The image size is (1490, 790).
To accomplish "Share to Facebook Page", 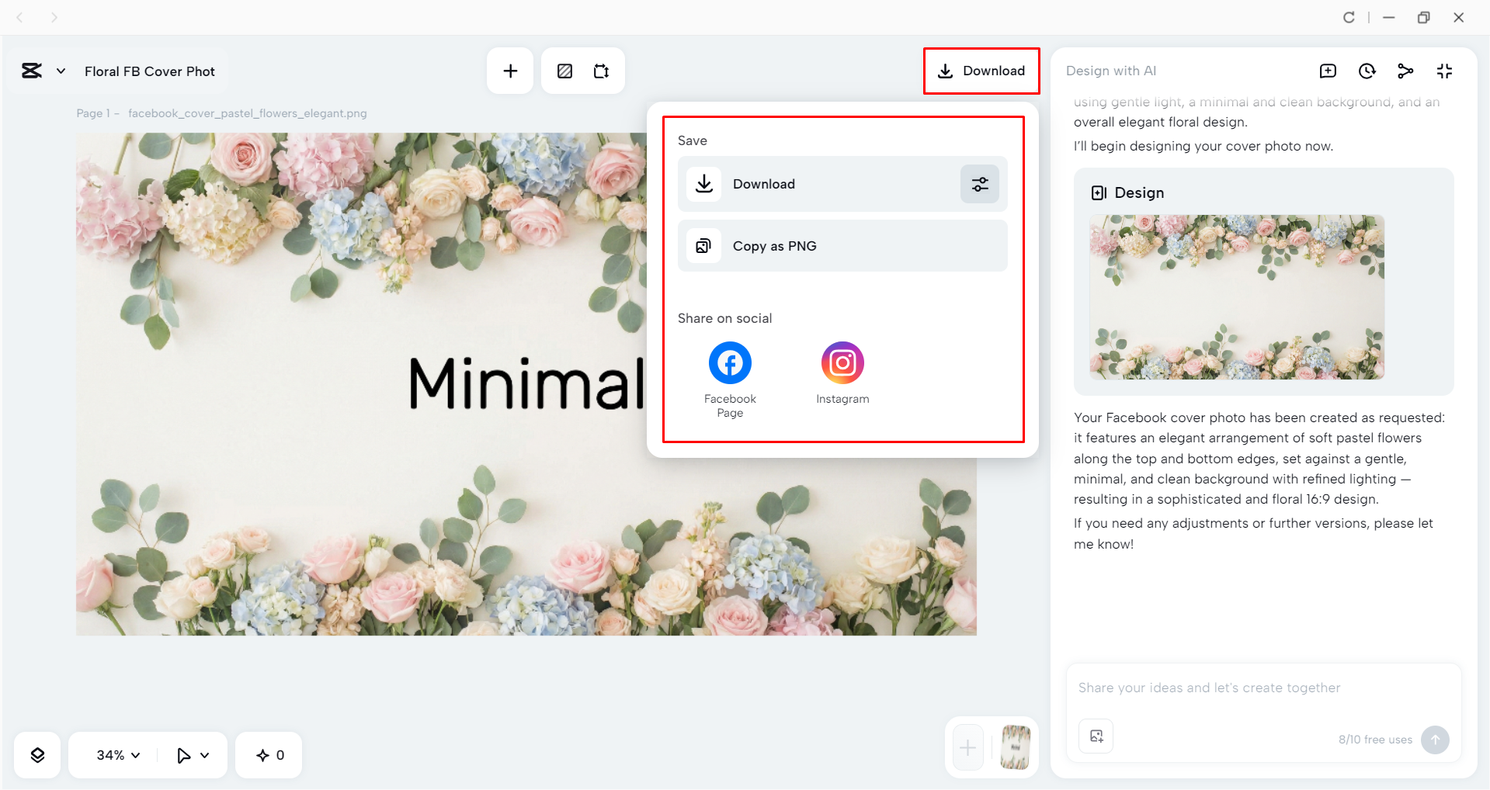I will click(730, 379).
